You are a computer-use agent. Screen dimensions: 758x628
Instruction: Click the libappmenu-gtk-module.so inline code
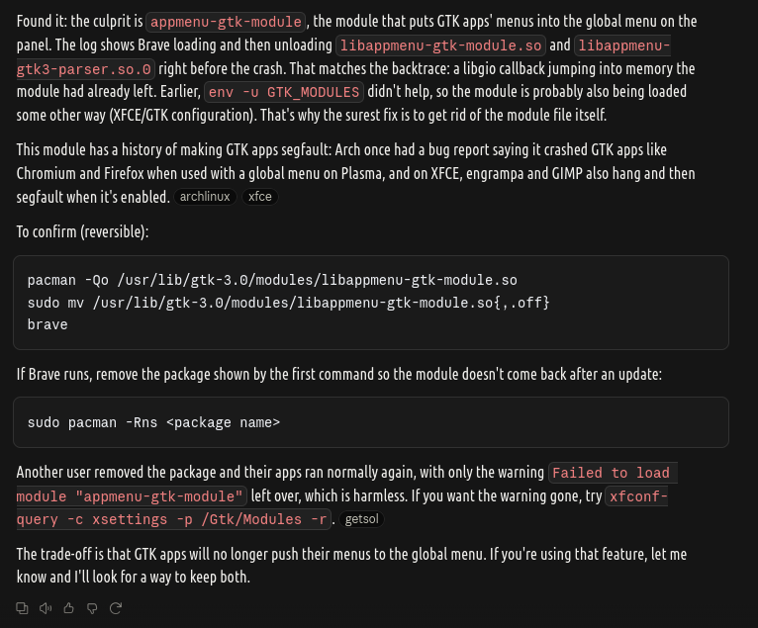click(441, 45)
